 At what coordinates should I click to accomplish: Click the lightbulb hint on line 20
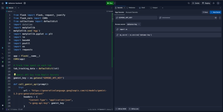(15, 75)
